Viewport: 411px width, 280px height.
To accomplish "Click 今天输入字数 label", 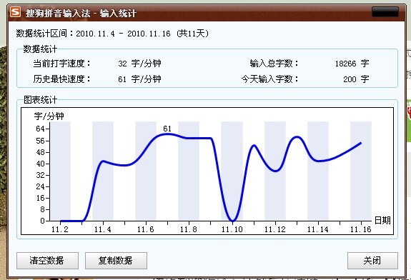I will pos(269,79).
